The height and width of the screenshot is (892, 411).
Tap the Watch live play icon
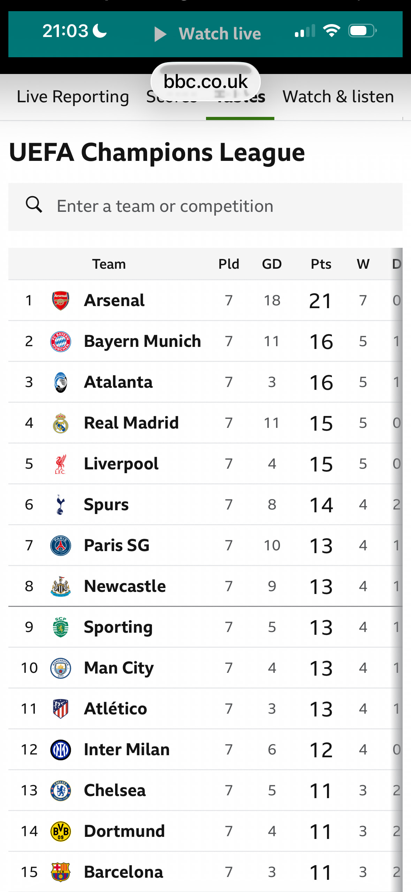coord(160,34)
